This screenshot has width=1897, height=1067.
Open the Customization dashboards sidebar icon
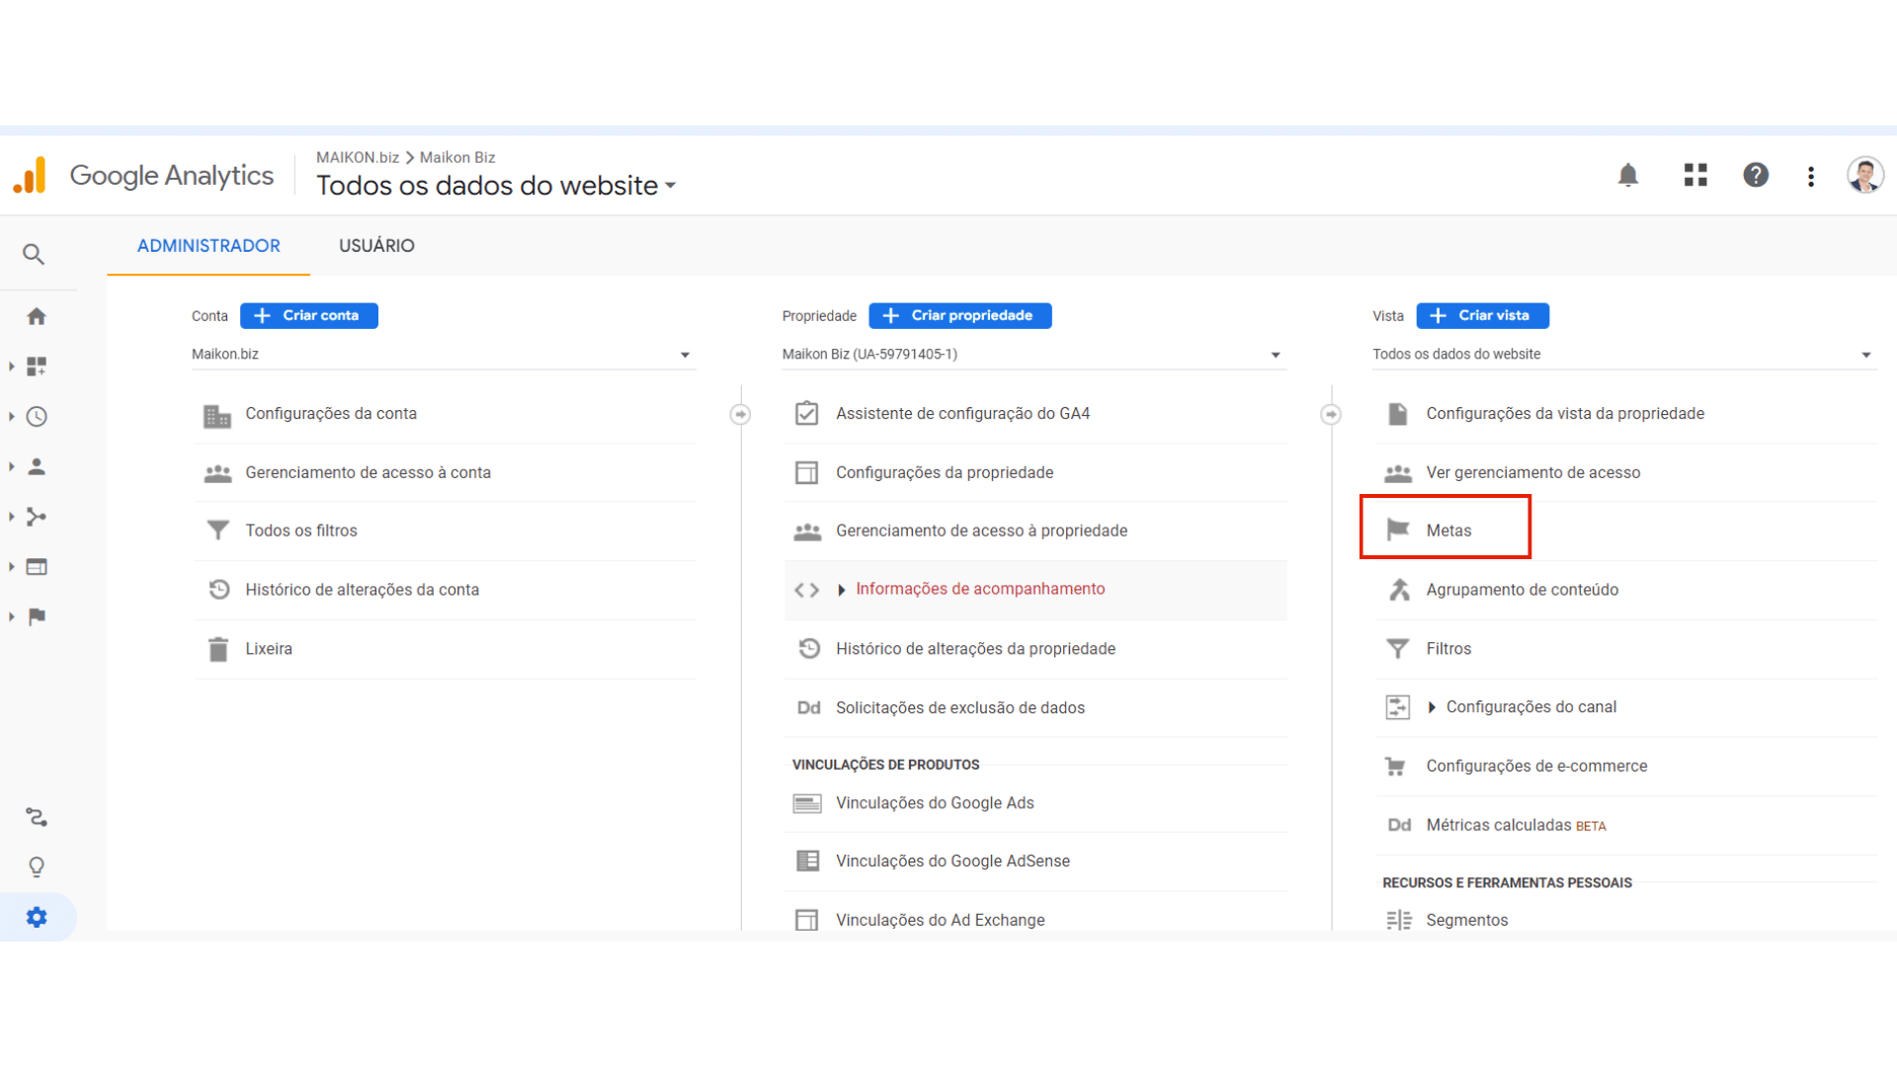(37, 367)
